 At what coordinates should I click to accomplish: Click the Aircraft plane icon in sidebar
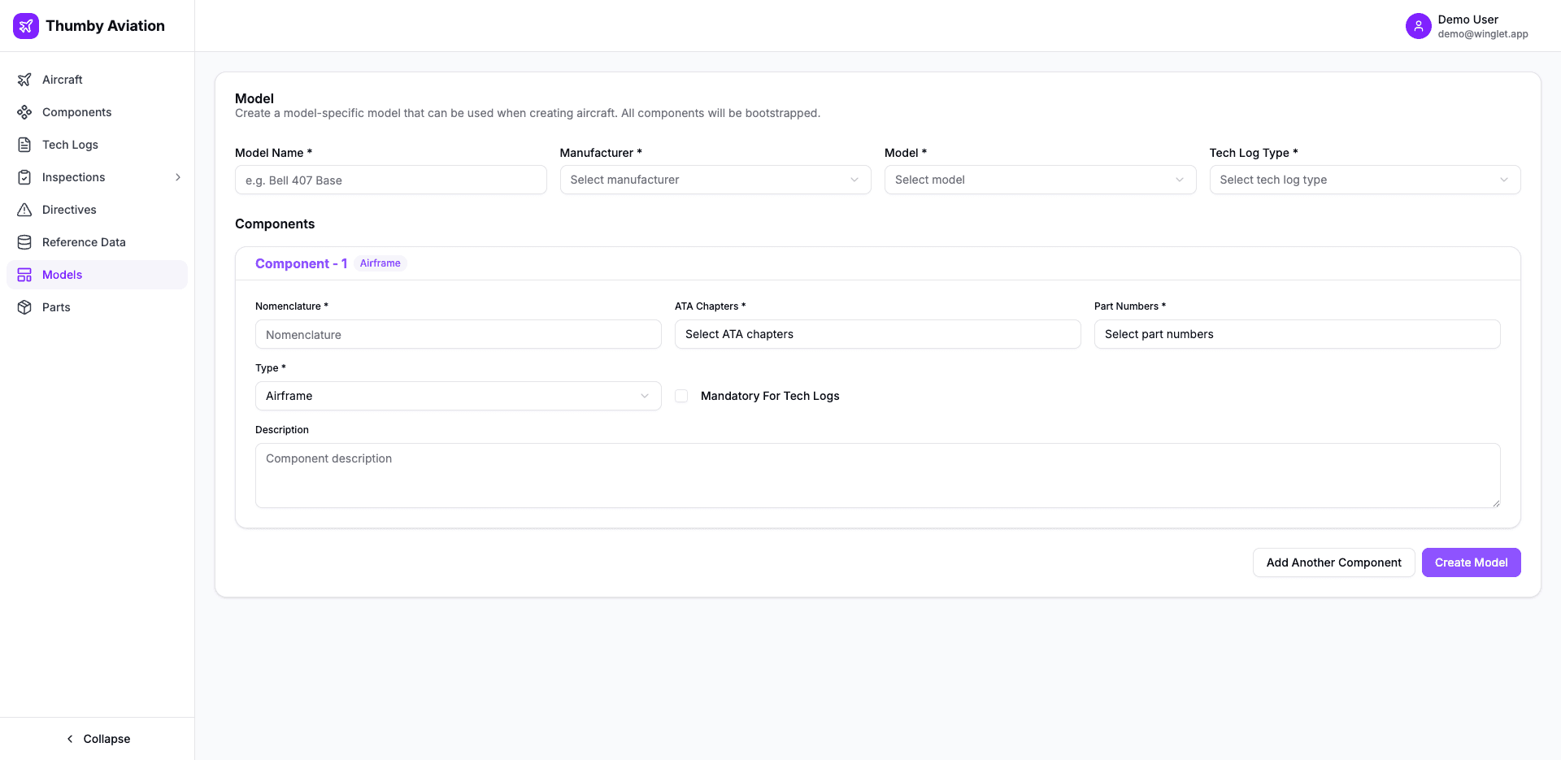tap(24, 80)
